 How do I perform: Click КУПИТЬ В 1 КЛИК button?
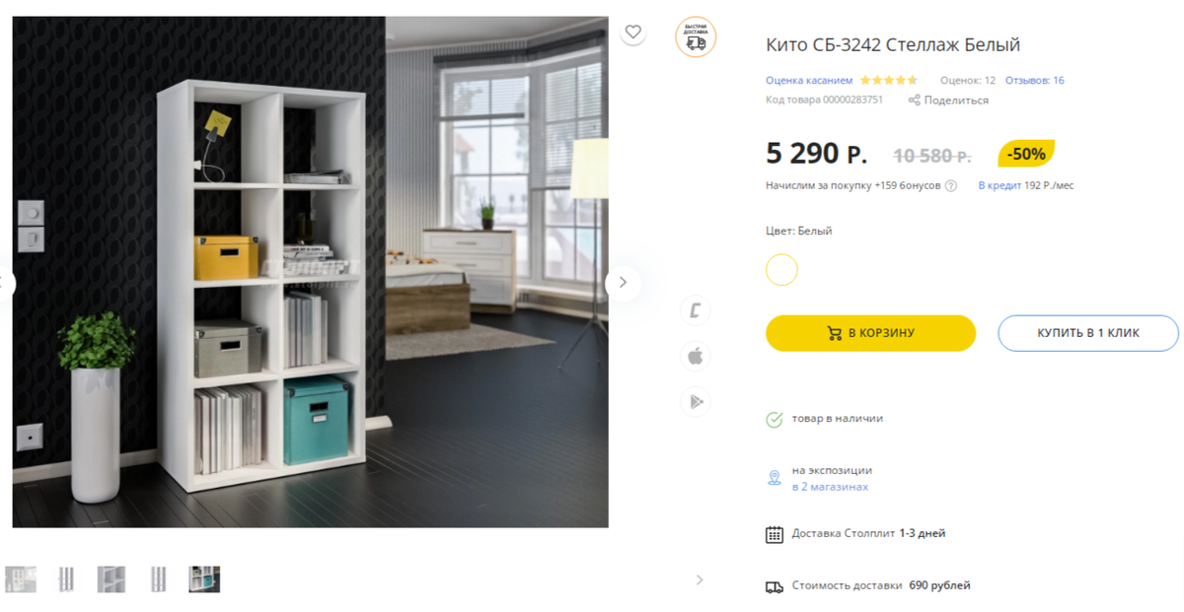[x=1088, y=333]
